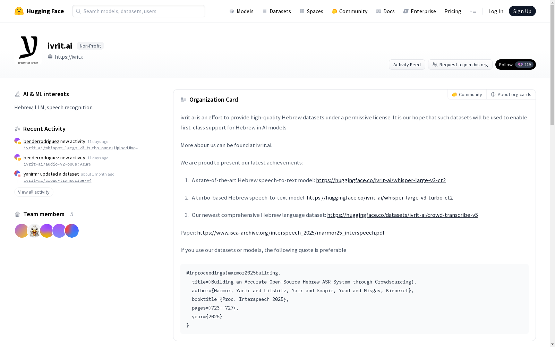Open the Docs menu item
The image size is (555, 347).
(x=385, y=11)
